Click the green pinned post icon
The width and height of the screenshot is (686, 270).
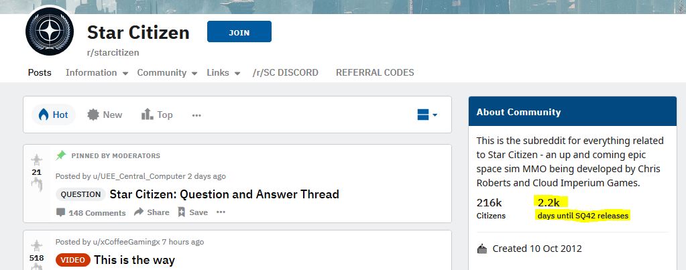pos(61,155)
